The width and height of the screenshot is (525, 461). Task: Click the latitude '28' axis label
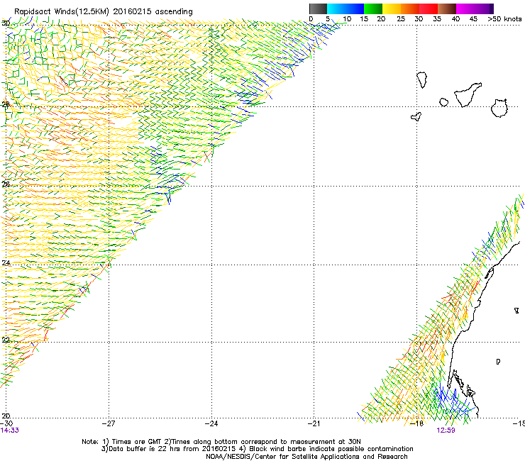coord(6,104)
